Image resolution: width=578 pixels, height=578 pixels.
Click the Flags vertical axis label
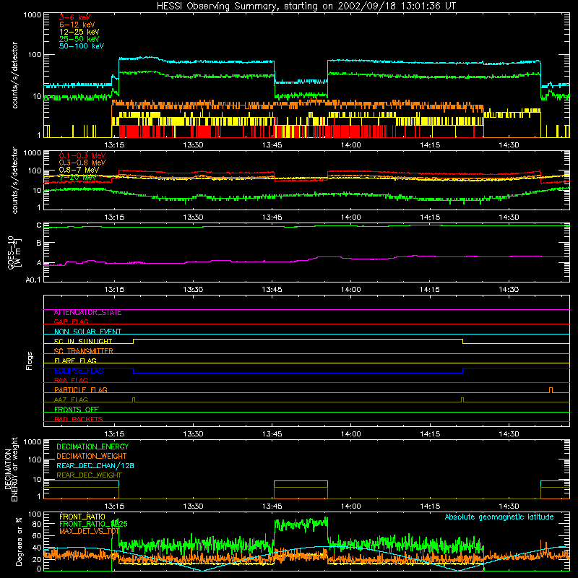pyautogui.click(x=29, y=361)
